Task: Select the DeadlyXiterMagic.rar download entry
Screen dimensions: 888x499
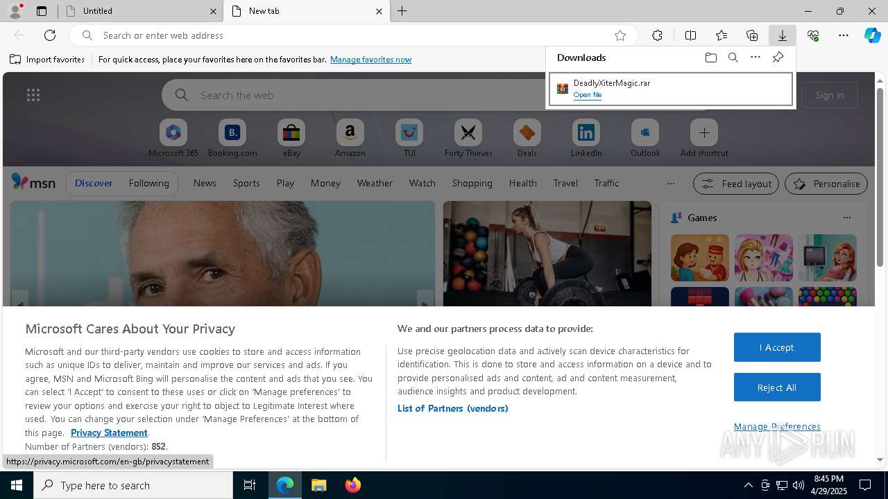Action: [x=670, y=89]
